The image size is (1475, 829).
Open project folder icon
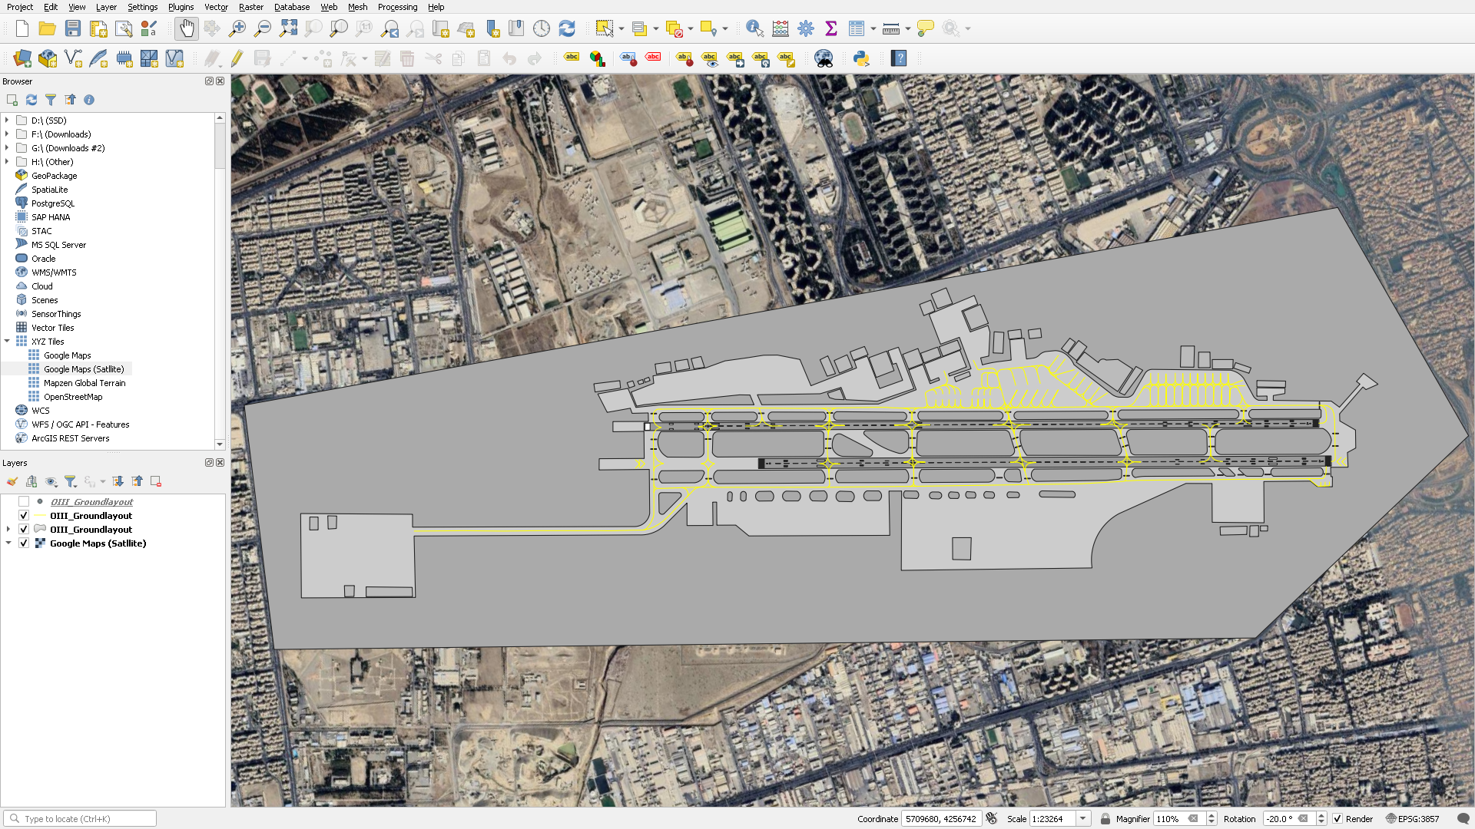point(47,29)
